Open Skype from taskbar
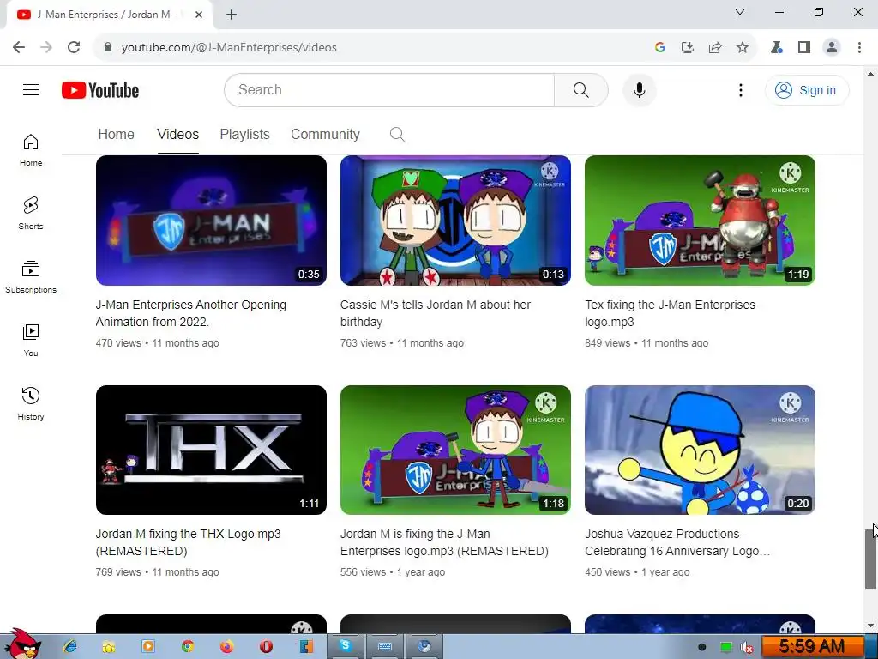This screenshot has height=659, width=878. 346,646
